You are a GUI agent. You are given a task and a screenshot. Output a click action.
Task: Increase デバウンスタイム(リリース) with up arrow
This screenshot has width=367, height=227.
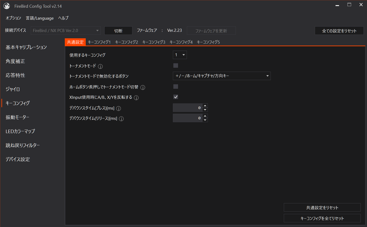pyautogui.click(x=205, y=116)
